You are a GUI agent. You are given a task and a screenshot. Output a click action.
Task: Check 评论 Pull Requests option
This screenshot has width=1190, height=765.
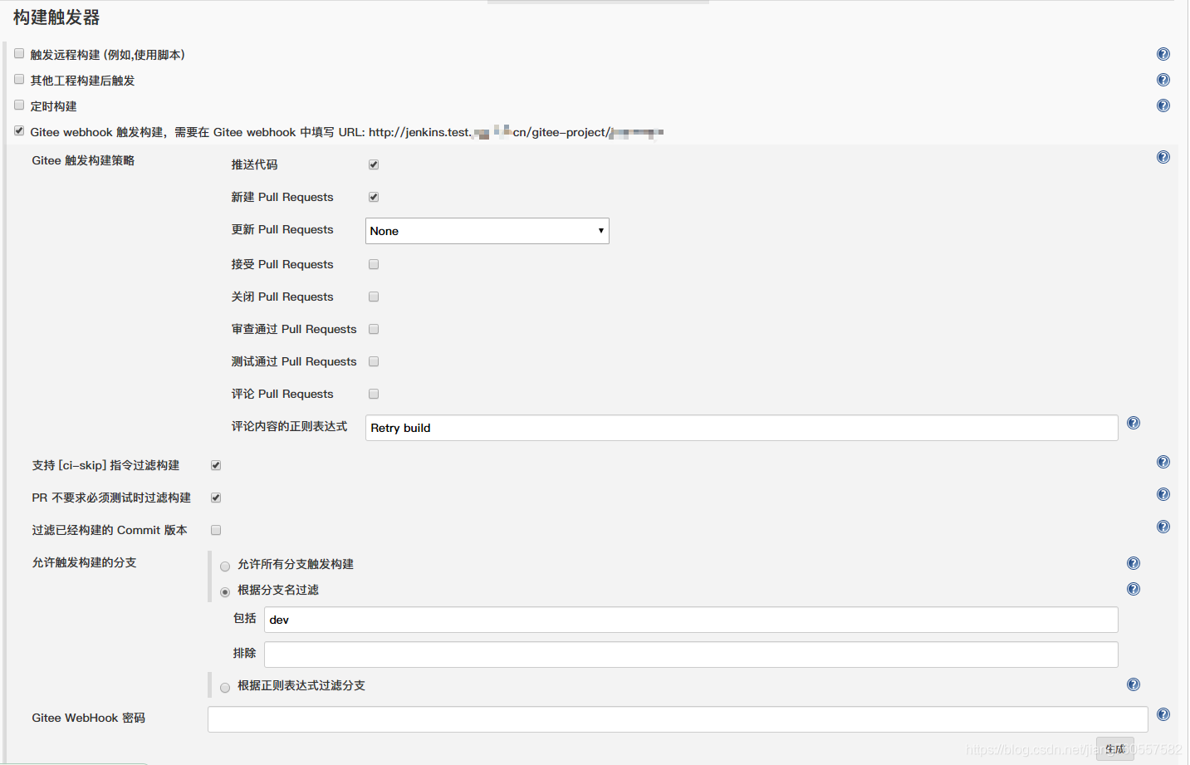tap(373, 393)
